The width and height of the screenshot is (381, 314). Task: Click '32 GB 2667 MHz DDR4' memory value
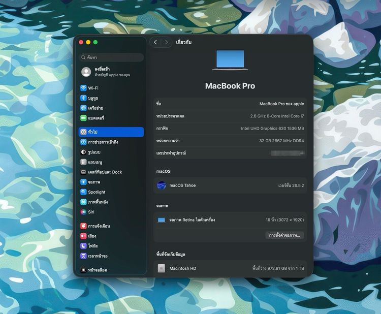pyautogui.click(x=281, y=141)
